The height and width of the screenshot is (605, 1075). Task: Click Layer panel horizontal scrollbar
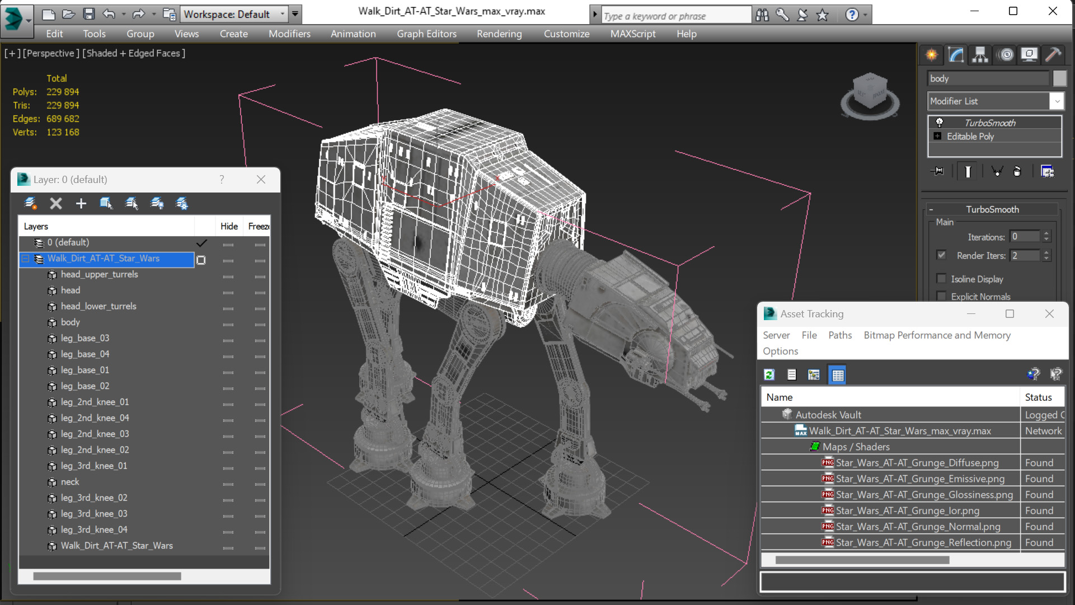107,576
